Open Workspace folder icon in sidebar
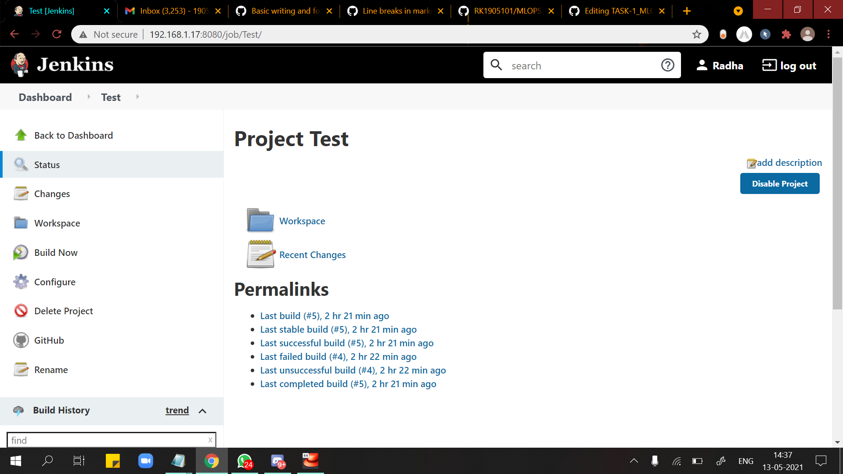This screenshot has width=843, height=474. pos(21,223)
